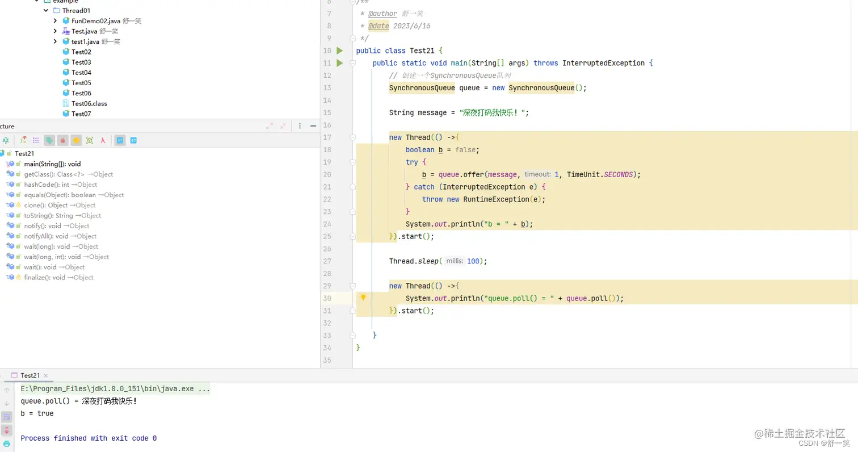
Task: Collapse all nodes in Structure panel
Action: point(283,126)
